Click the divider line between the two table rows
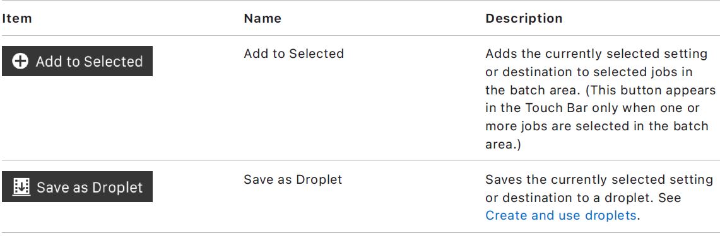The image size is (720, 236). [360, 161]
